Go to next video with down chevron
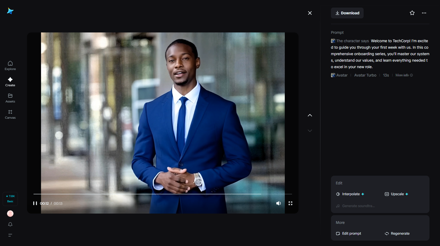Screen dimensions: 440x246 coord(310,131)
